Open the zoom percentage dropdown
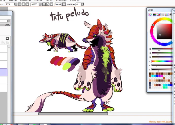This screenshot has height=125, width=175. (x=16, y=4)
